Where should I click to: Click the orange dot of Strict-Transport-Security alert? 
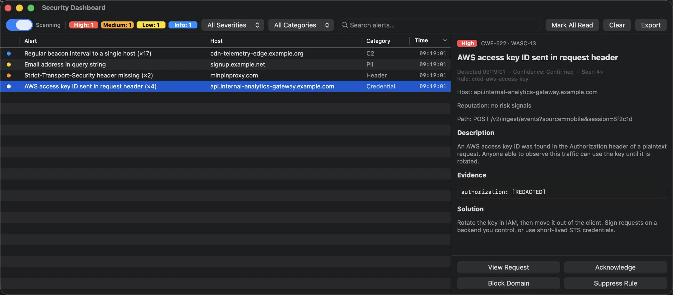9,75
